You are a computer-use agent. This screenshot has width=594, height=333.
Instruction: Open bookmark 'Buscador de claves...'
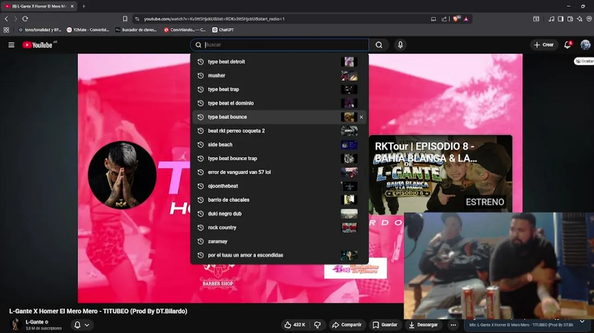click(x=136, y=30)
